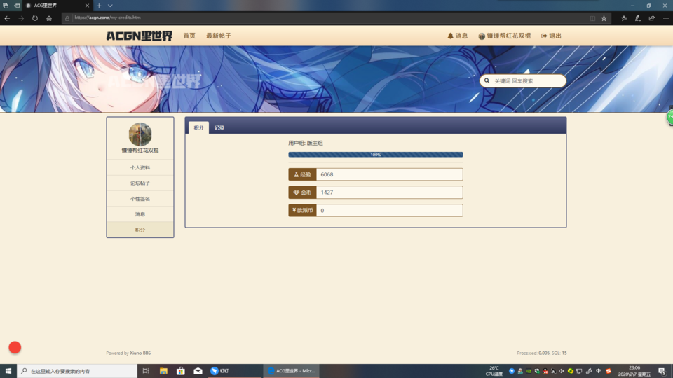Click 退出 to log out
673x378 pixels.
click(551, 36)
